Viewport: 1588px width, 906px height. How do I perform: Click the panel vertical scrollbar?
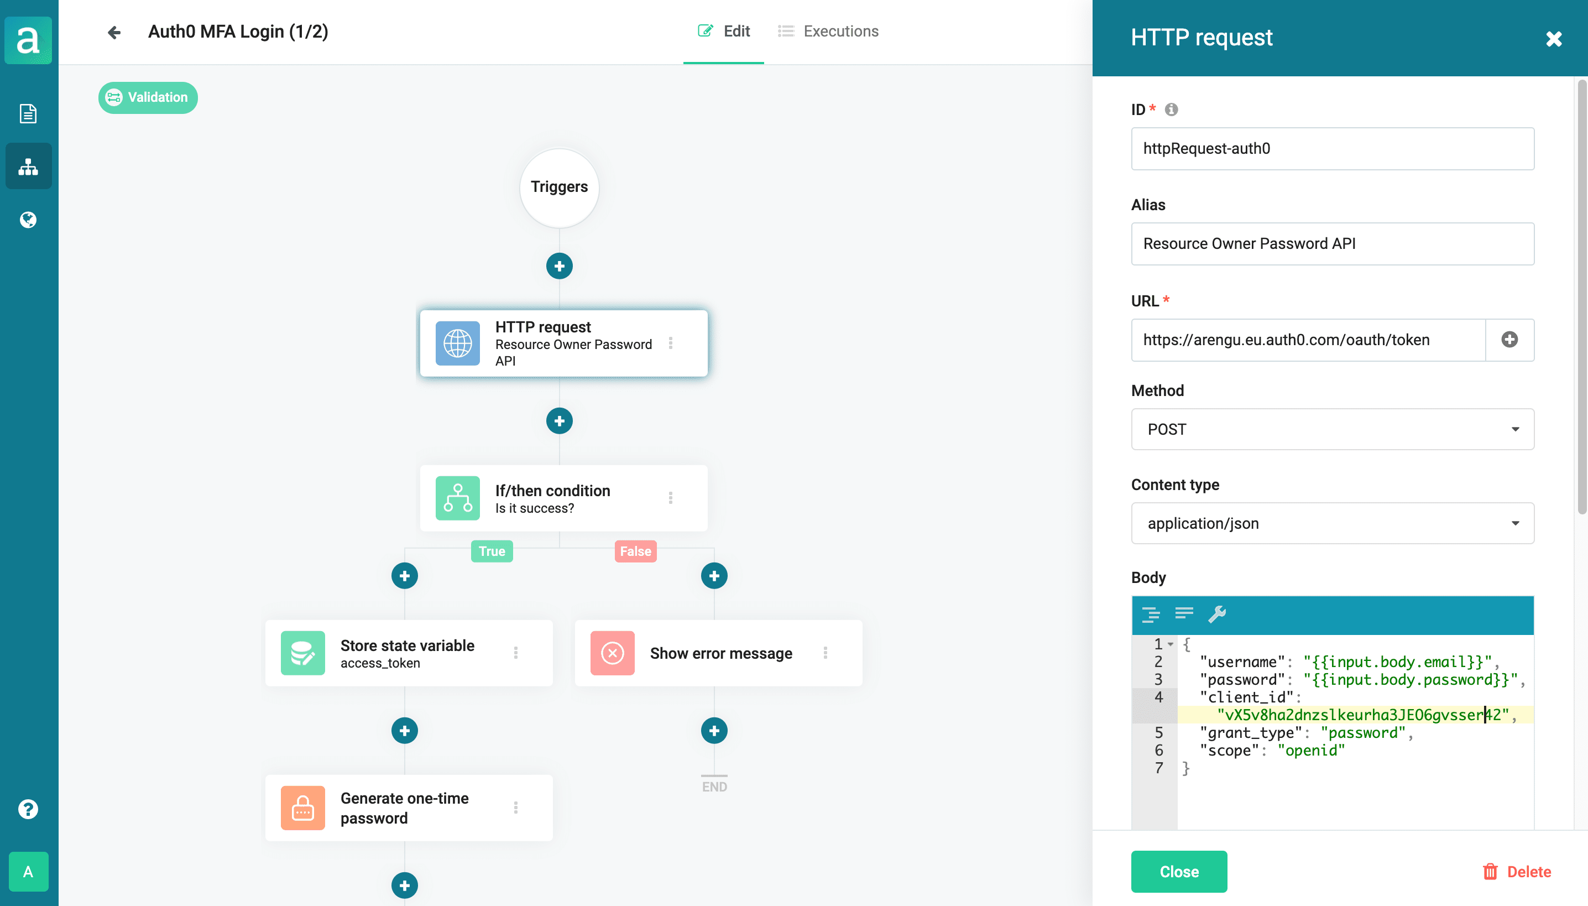pos(1582,298)
